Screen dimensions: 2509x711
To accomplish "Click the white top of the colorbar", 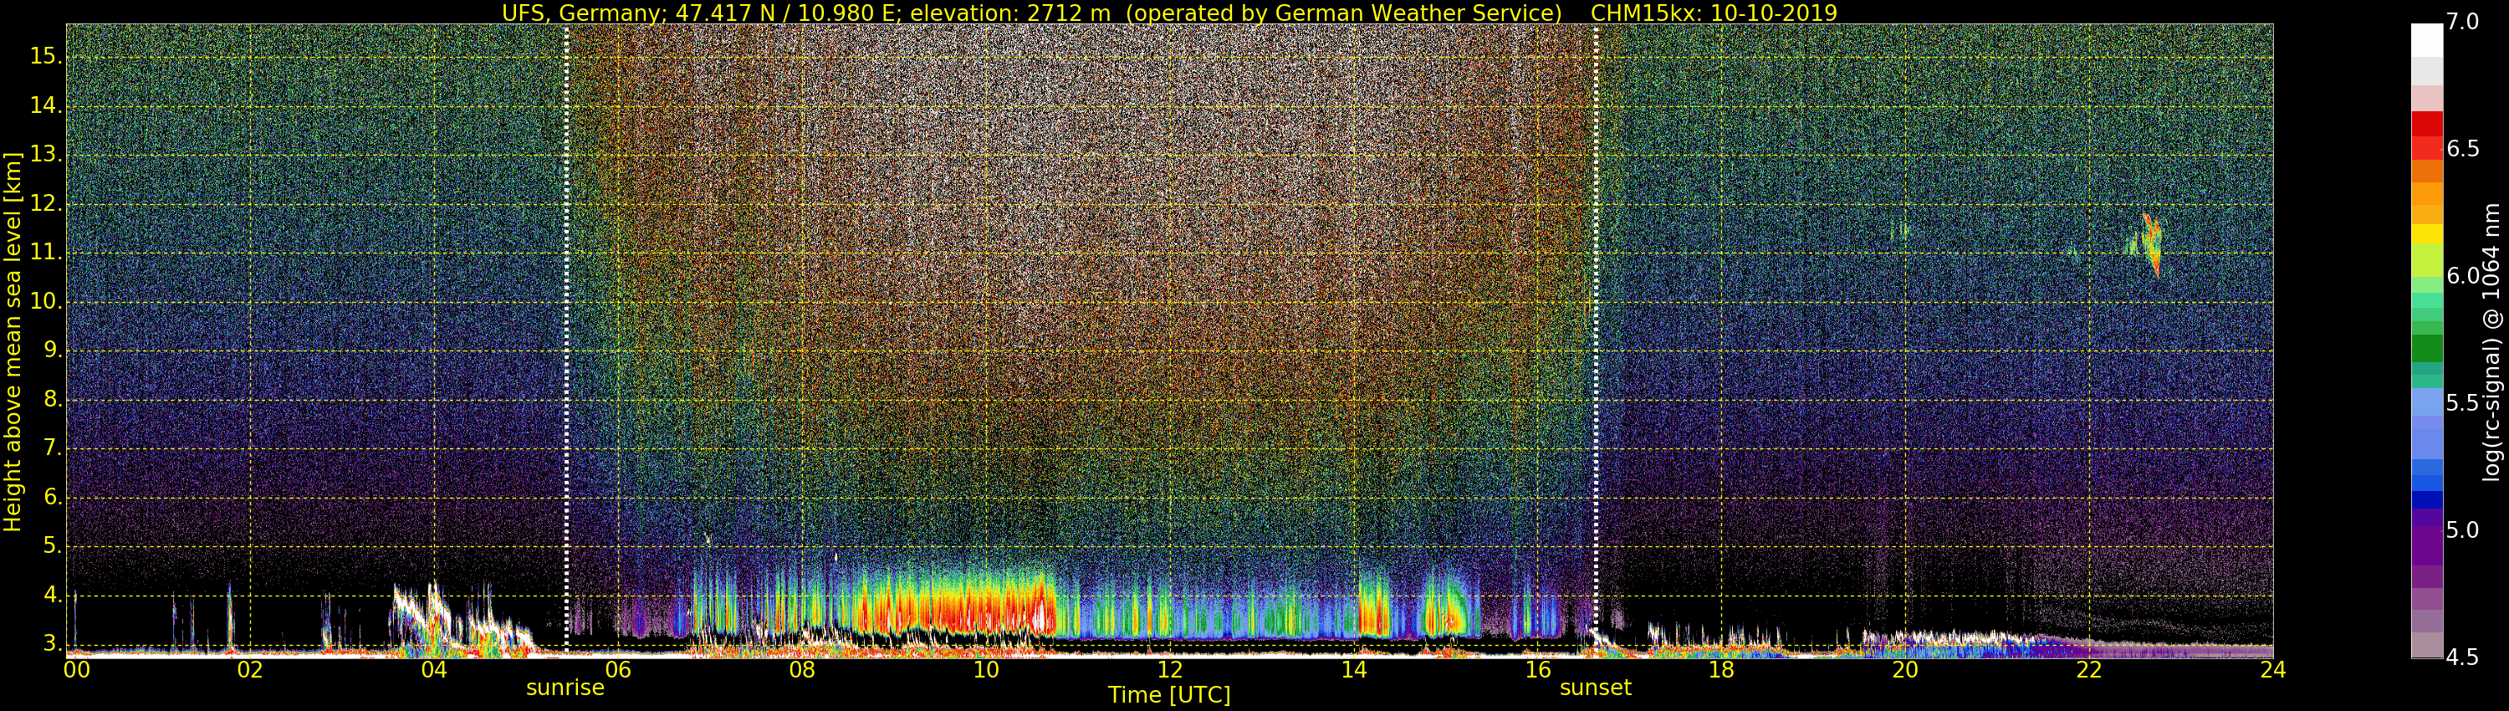I will tap(2427, 40).
